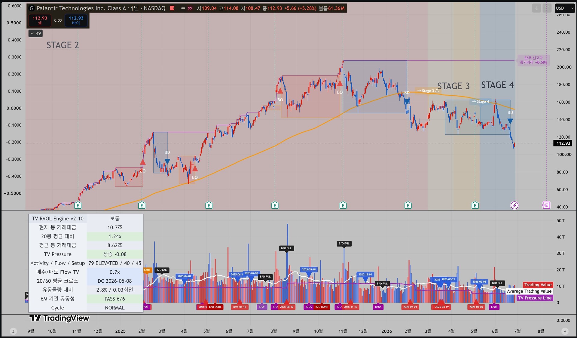Click the Palantir Technologies Inc. Class A title
The image size is (577, 338).
pyautogui.click(x=81, y=8)
